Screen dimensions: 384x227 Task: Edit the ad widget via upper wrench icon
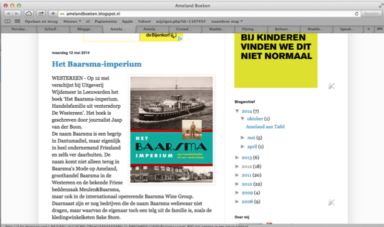(x=331, y=86)
